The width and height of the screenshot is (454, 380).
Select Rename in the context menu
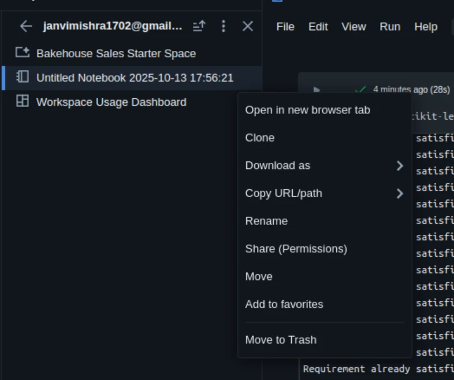coord(266,221)
